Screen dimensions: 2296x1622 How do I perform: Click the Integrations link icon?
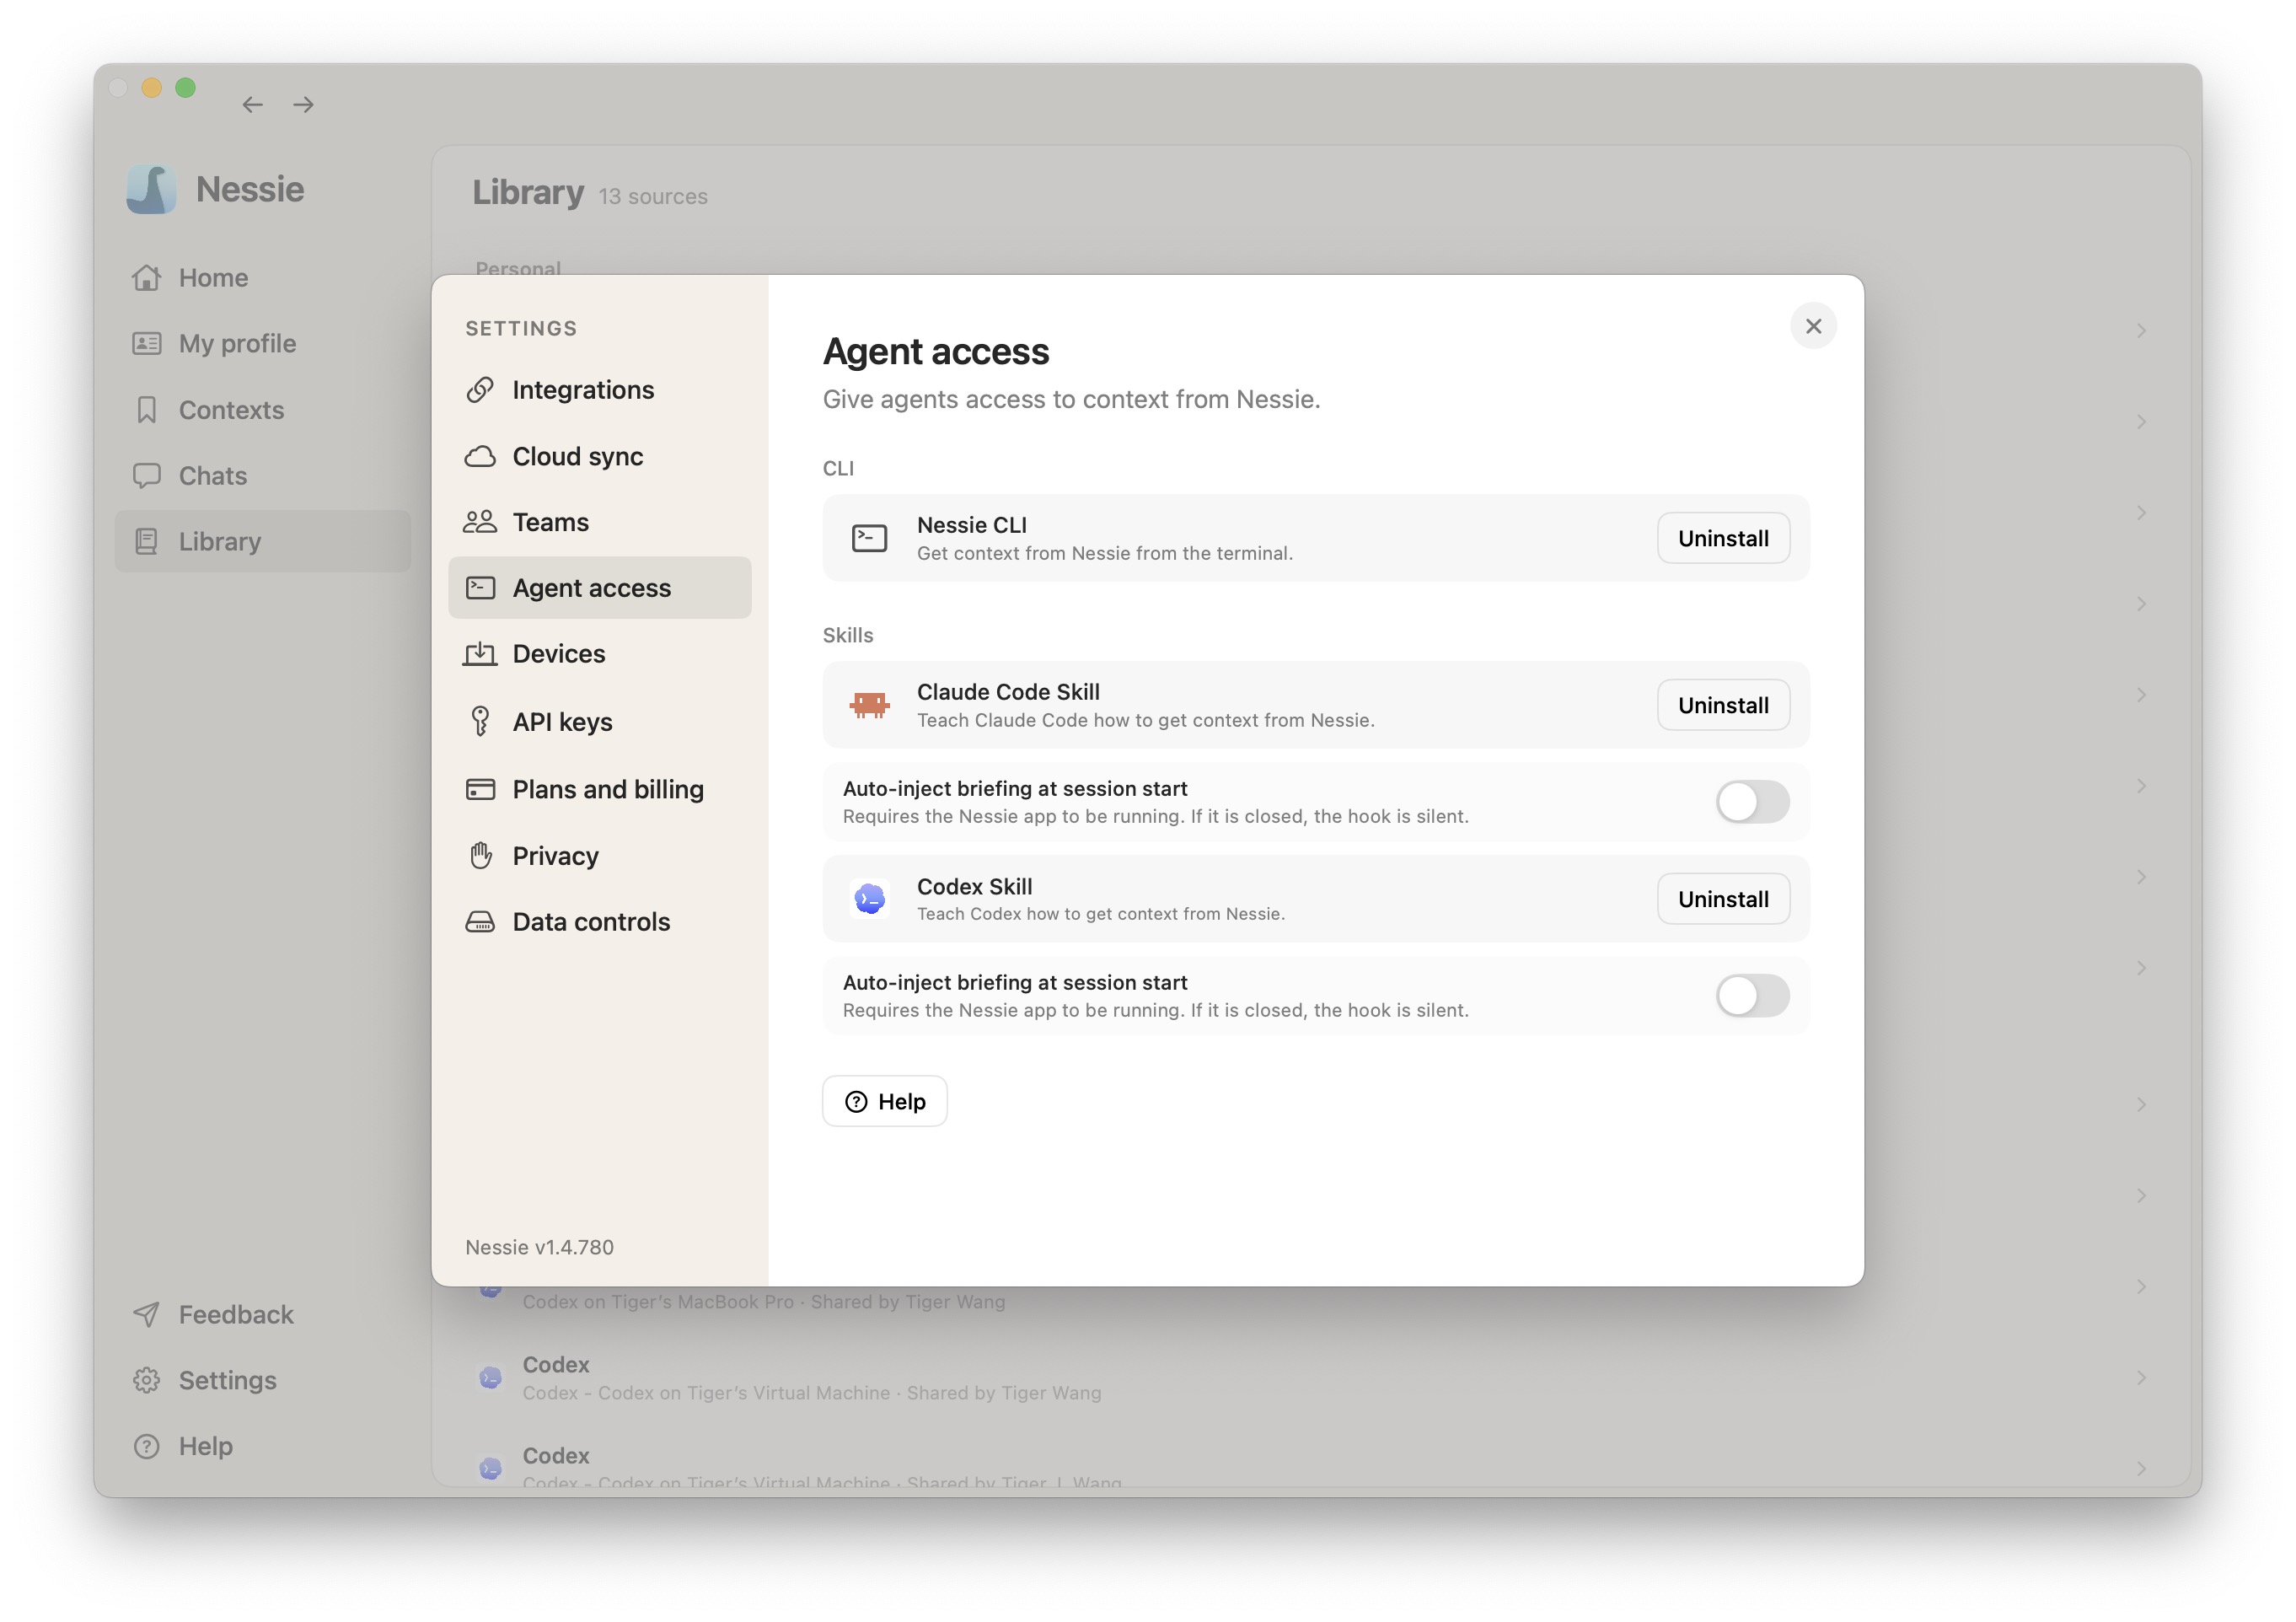coord(480,390)
